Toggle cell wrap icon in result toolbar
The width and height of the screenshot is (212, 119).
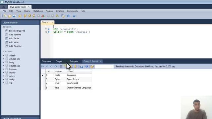pyautogui.click(x=61, y=66)
